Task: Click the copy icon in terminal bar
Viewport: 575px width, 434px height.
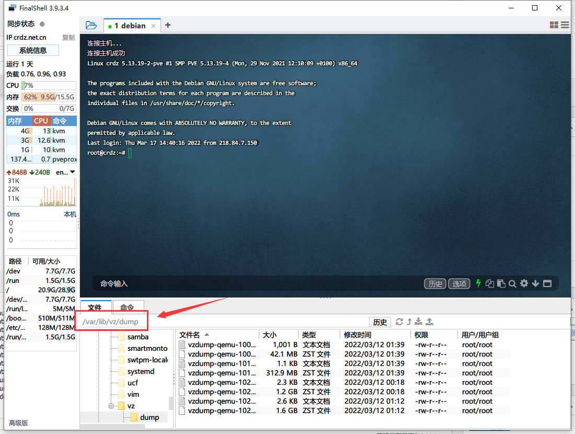Action: click(x=490, y=283)
